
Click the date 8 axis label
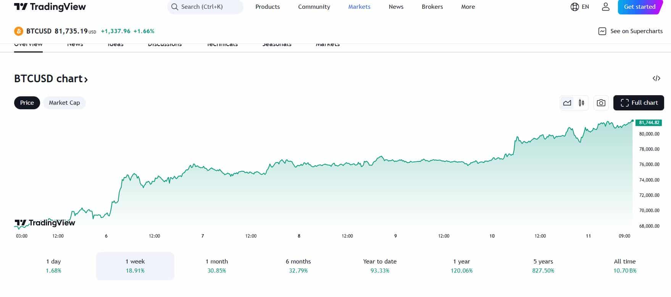coord(299,236)
